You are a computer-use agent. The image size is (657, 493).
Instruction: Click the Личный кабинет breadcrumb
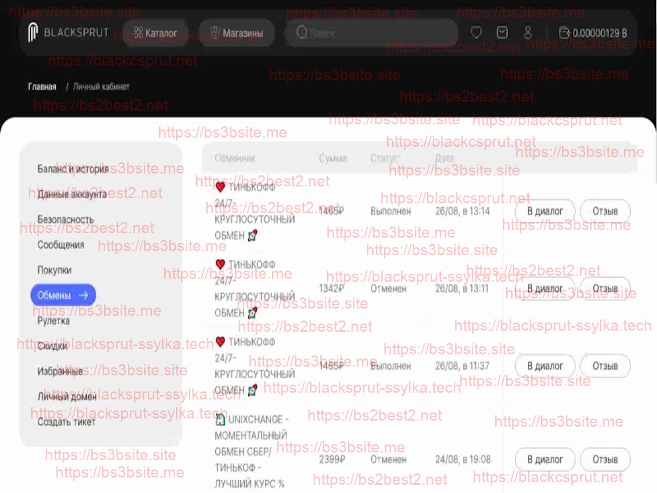101,86
